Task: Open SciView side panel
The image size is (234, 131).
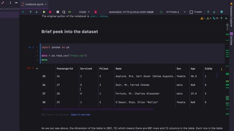Action: pos(231,39)
